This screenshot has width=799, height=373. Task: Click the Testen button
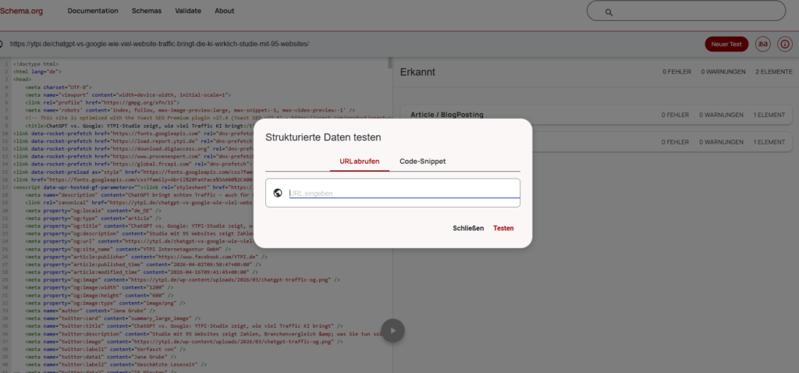[x=503, y=229]
